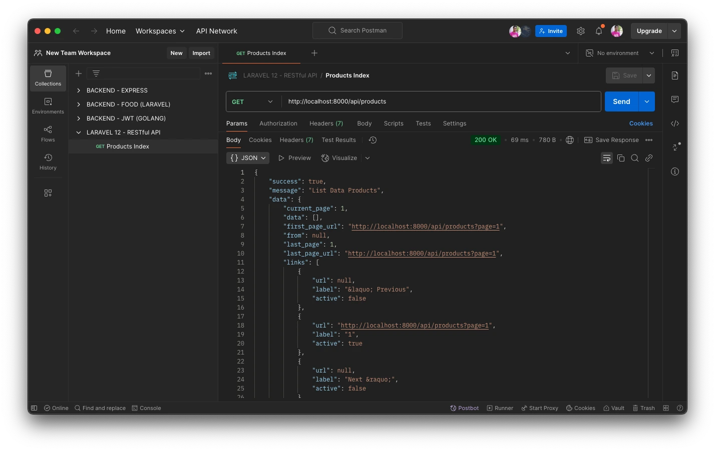The height and width of the screenshot is (451, 715).
Task: Open the user avatar profile menu
Action: click(617, 31)
